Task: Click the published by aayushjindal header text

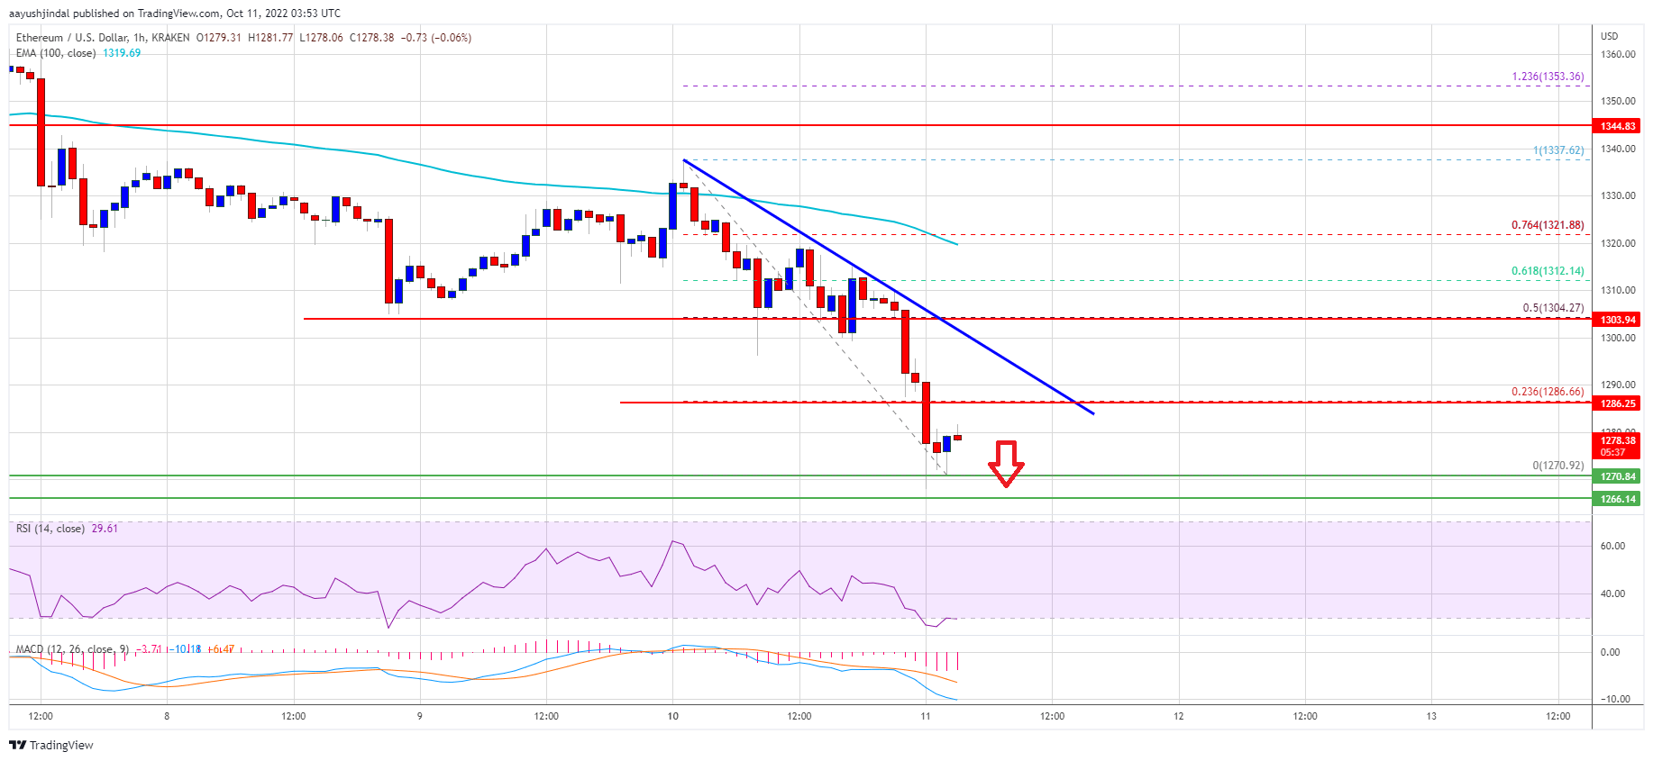Action: 175,14
